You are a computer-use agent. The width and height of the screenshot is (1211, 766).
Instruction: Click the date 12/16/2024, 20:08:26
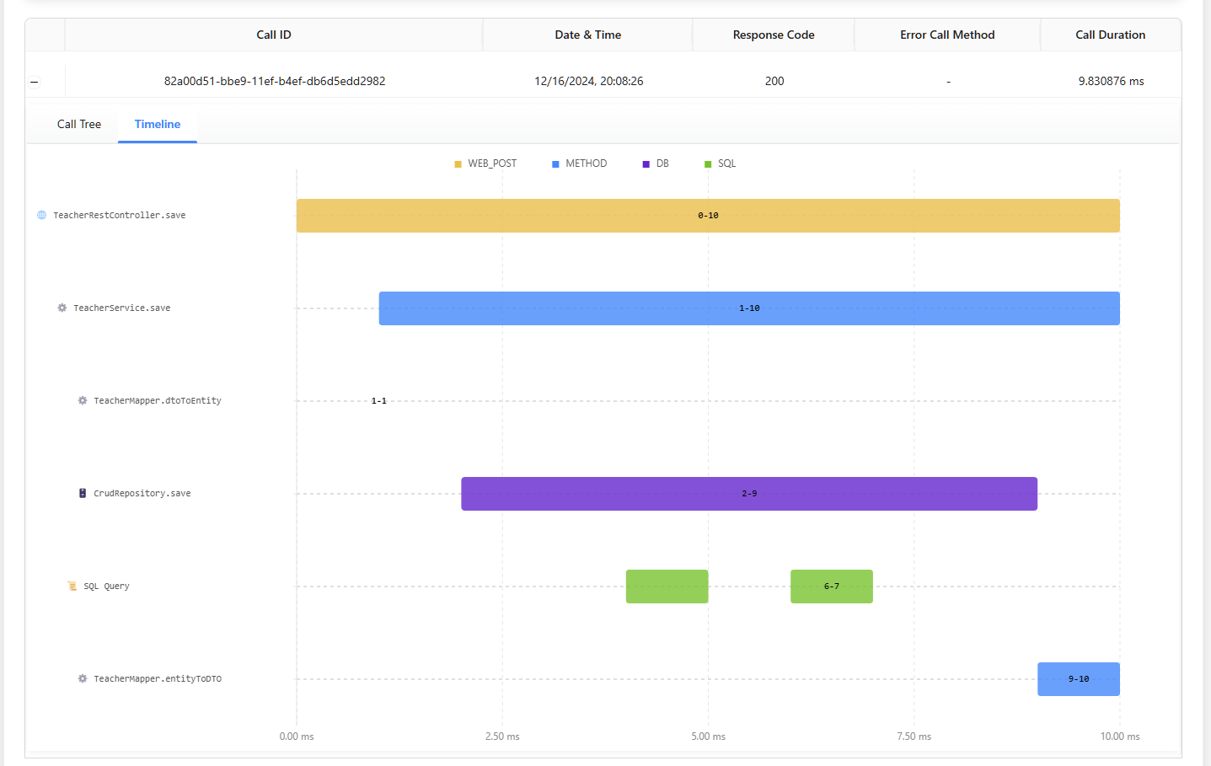589,81
